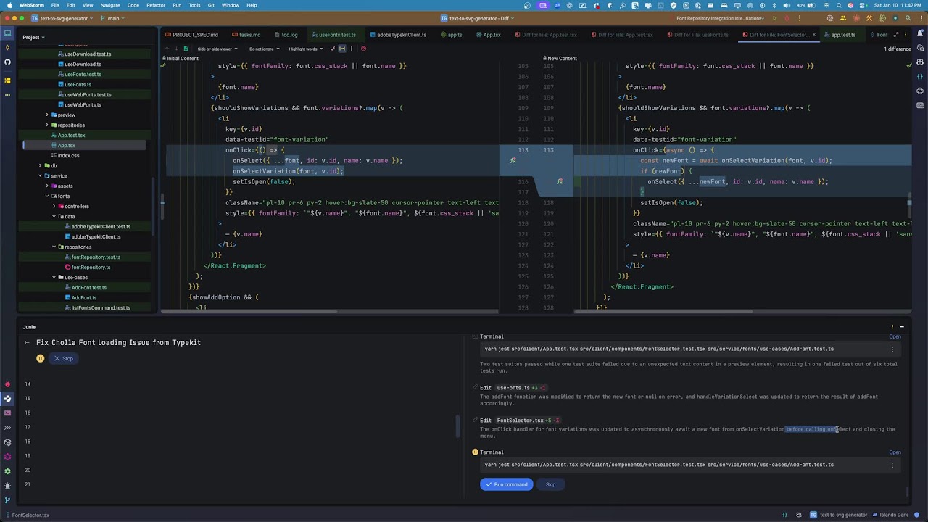Open the Refactor menu

156,5
